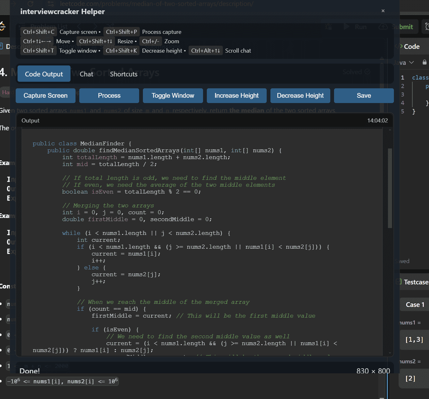Screen dimensions: 429x399
Task: Click the browser reload icon
Action: [30, 4]
